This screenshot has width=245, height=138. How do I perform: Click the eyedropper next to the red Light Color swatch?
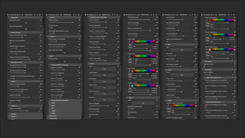pos(207,20)
